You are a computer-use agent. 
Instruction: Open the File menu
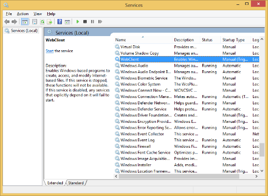click(9, 14)
